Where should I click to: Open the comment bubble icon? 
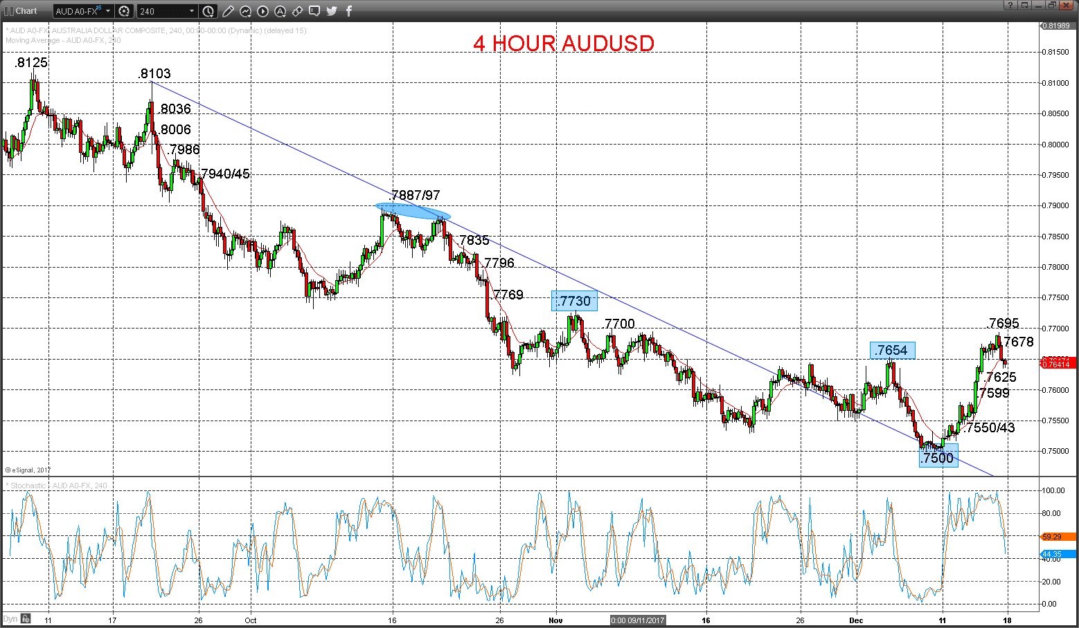(x=314, y=11)
